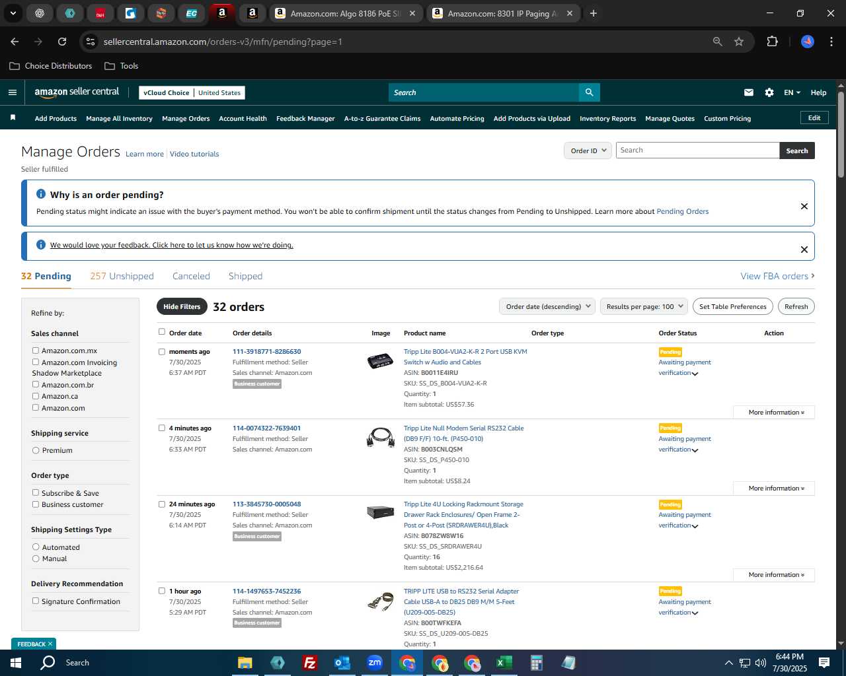Click the Tripp Lite KVM switch thumbnail
The image size is (846, 676).
(381, 361)
